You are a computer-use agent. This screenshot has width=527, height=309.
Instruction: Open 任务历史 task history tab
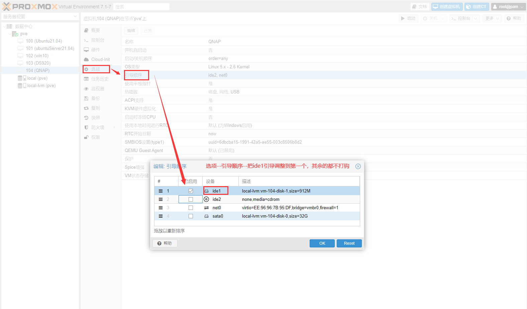point(101,79)
